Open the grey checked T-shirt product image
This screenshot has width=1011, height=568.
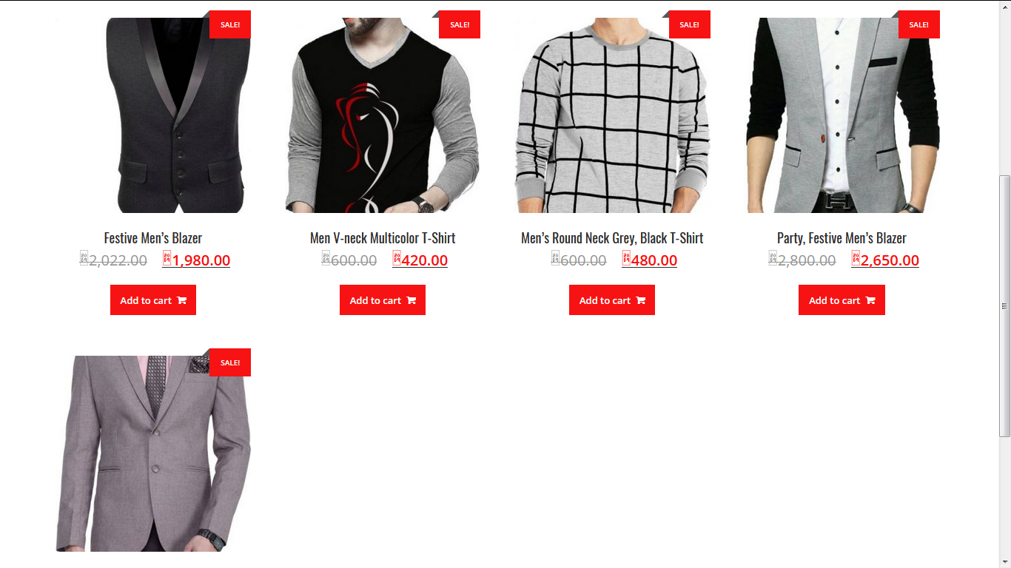pos(612,115)
